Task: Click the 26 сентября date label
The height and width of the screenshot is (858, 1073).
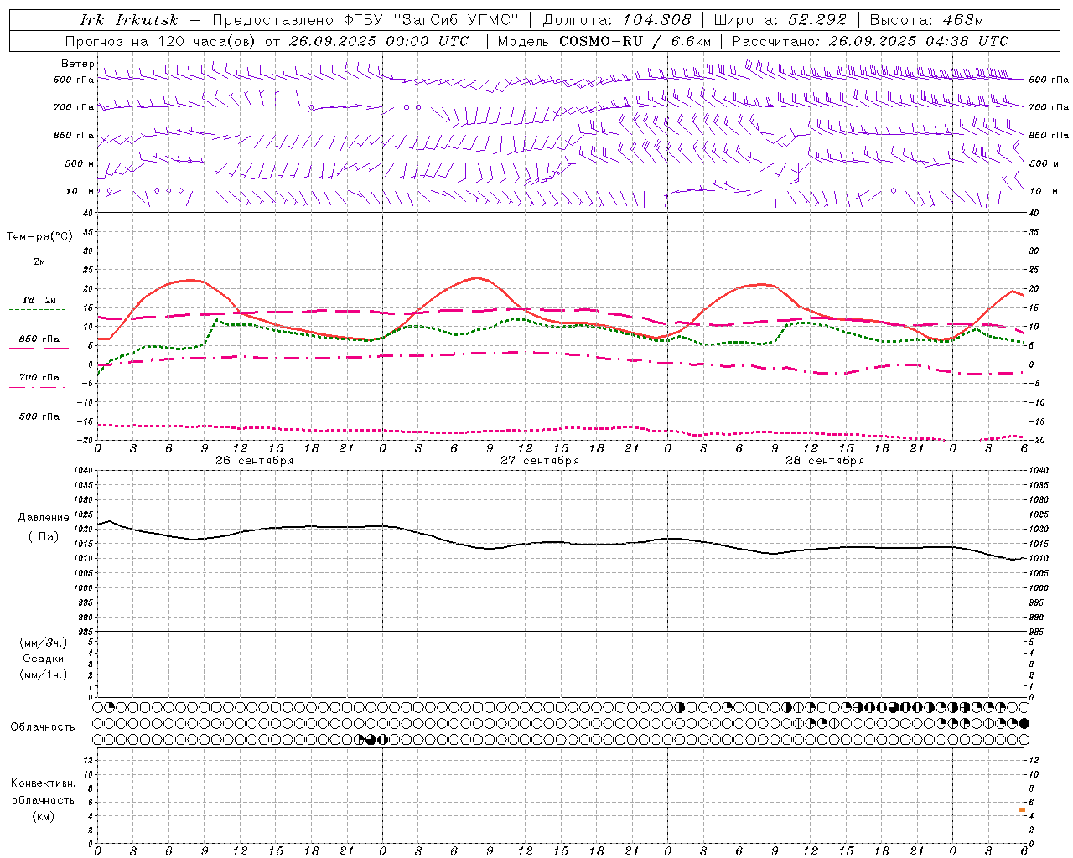Action: [254, 461]
